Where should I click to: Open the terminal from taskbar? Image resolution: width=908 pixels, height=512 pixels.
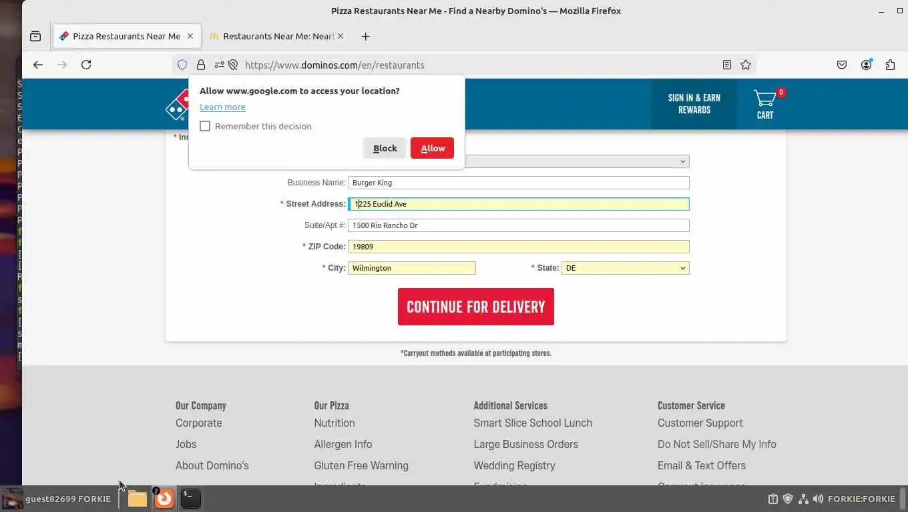click(x=190, y=498)
